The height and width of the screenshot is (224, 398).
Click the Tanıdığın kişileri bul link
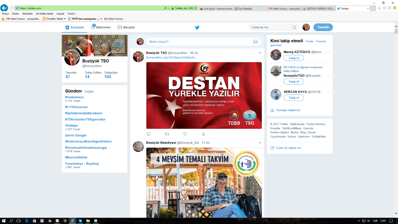(x=288, y=110)
